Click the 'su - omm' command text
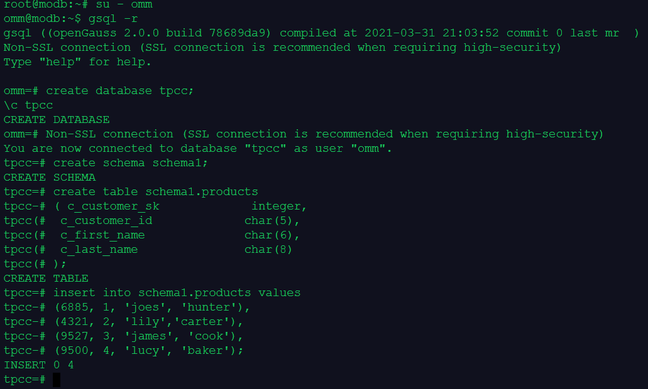648x389 pixels. [124, 4]
